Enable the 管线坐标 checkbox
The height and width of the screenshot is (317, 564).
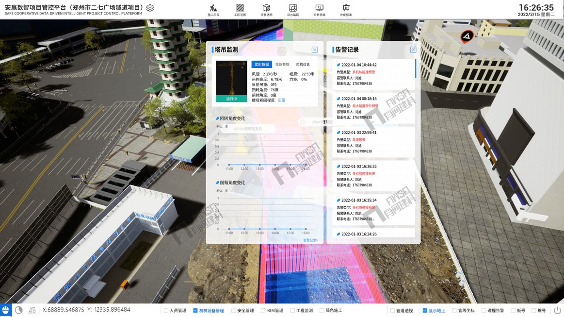pyautogui.click(x=454, y=311)
